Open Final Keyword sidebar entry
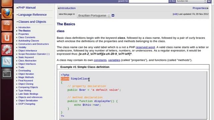214x120 pixels. (x=25, y=81)
